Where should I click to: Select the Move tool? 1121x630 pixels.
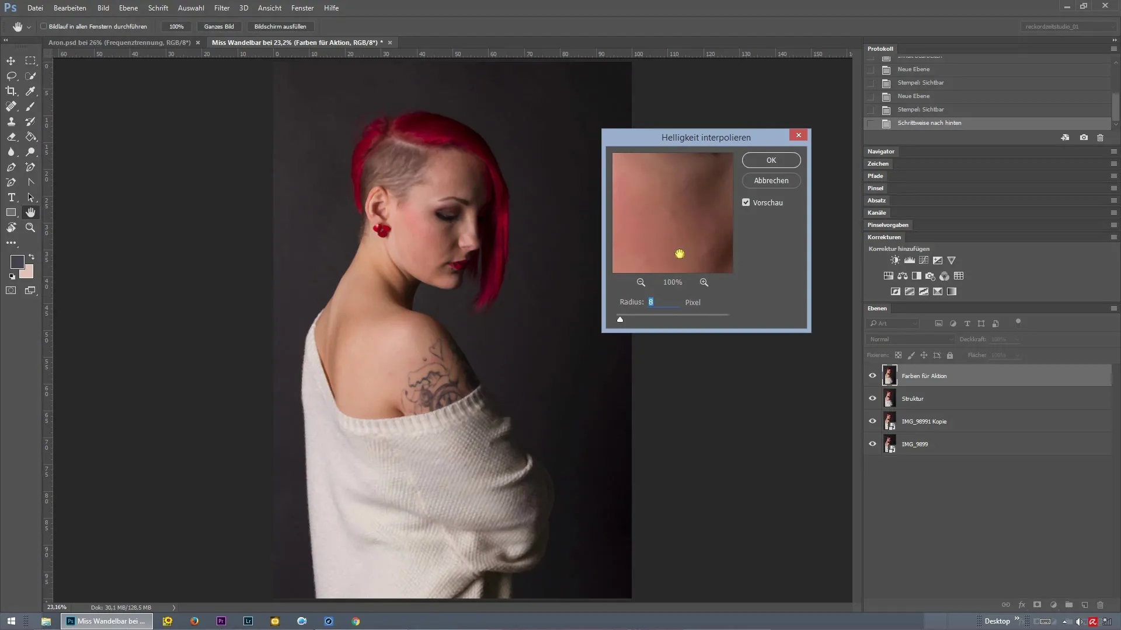pos(11,61)
